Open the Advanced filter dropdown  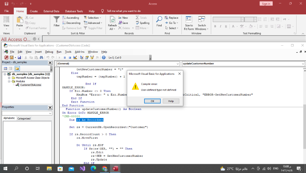pos(93,23)
